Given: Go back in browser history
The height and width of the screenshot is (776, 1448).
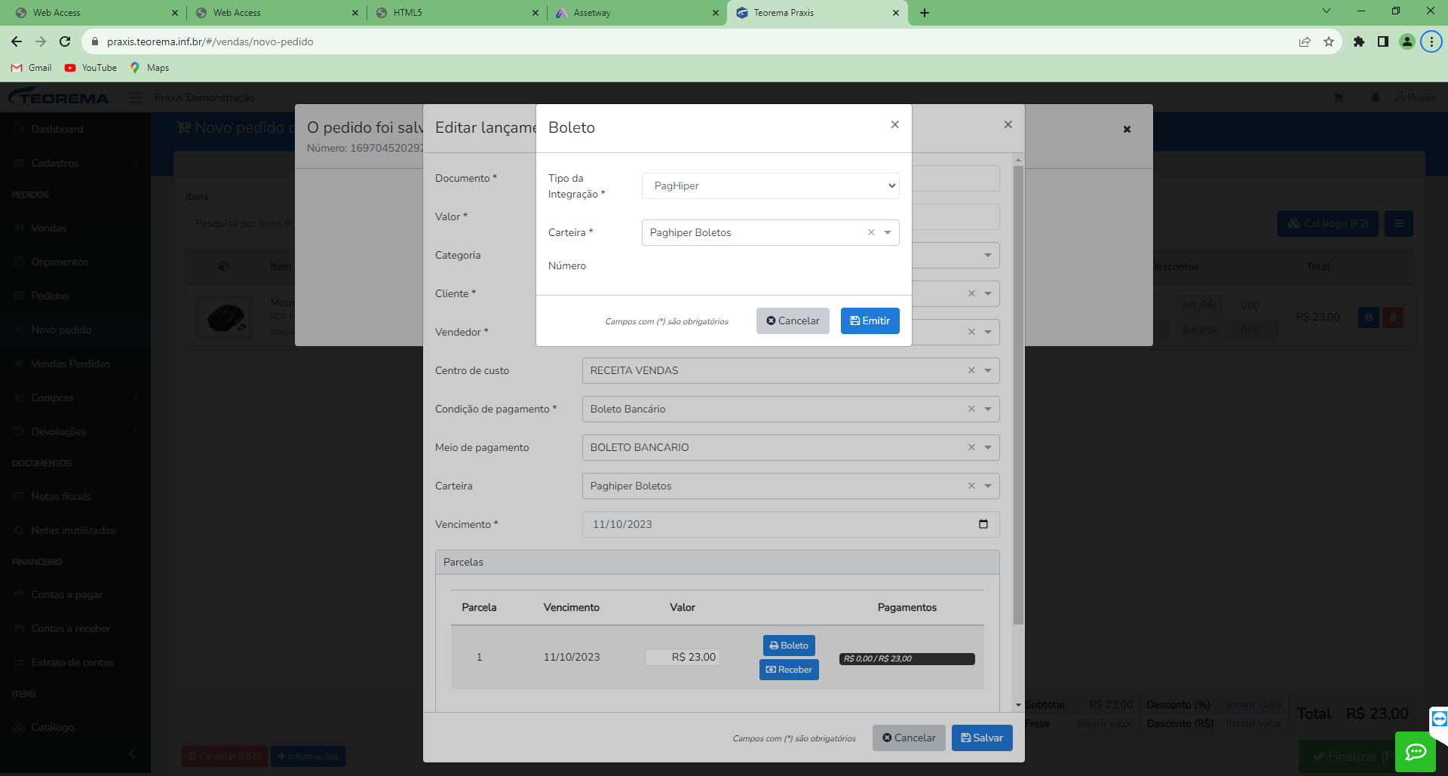Looking at the screenshot, I should click(x=17, y=41).
